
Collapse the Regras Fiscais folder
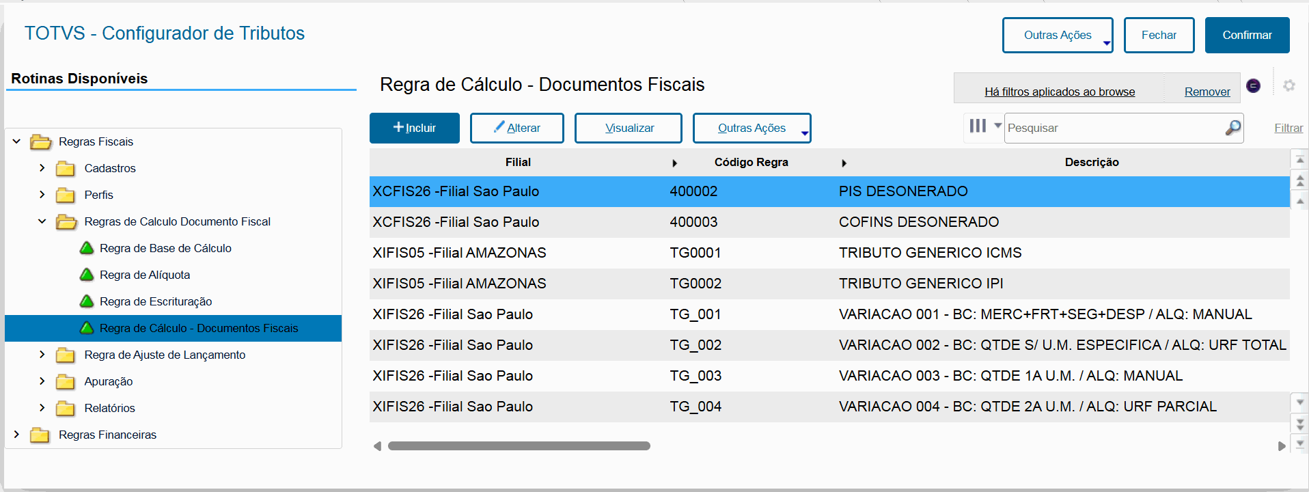pyautogui.click(x=16, y=141)
